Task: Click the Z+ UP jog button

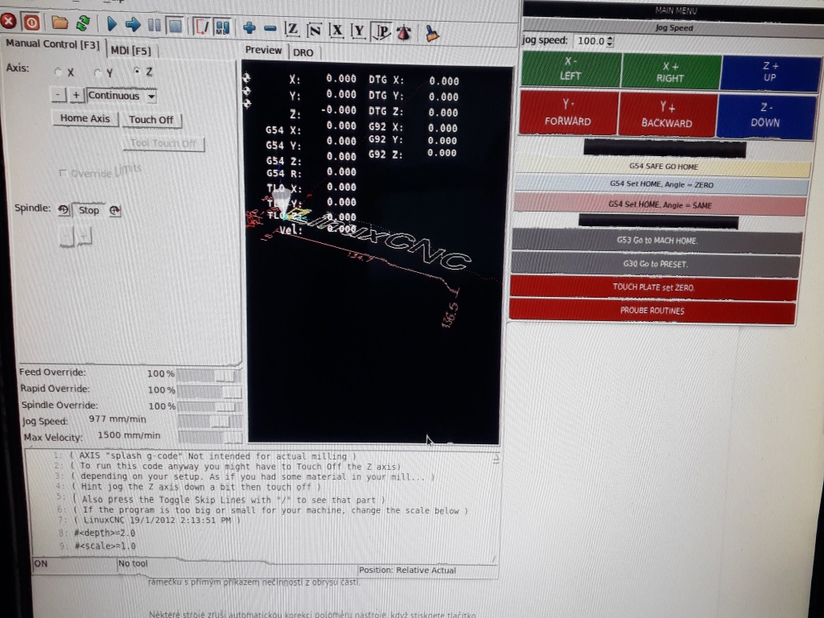Action: tap(769, 72)
